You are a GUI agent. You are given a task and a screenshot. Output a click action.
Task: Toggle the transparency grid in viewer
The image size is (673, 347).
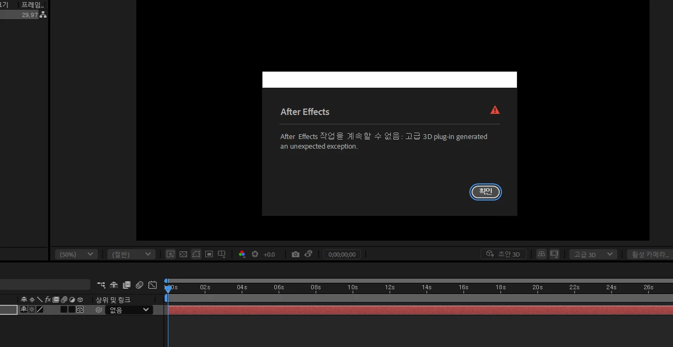click(x=183, y=255)
